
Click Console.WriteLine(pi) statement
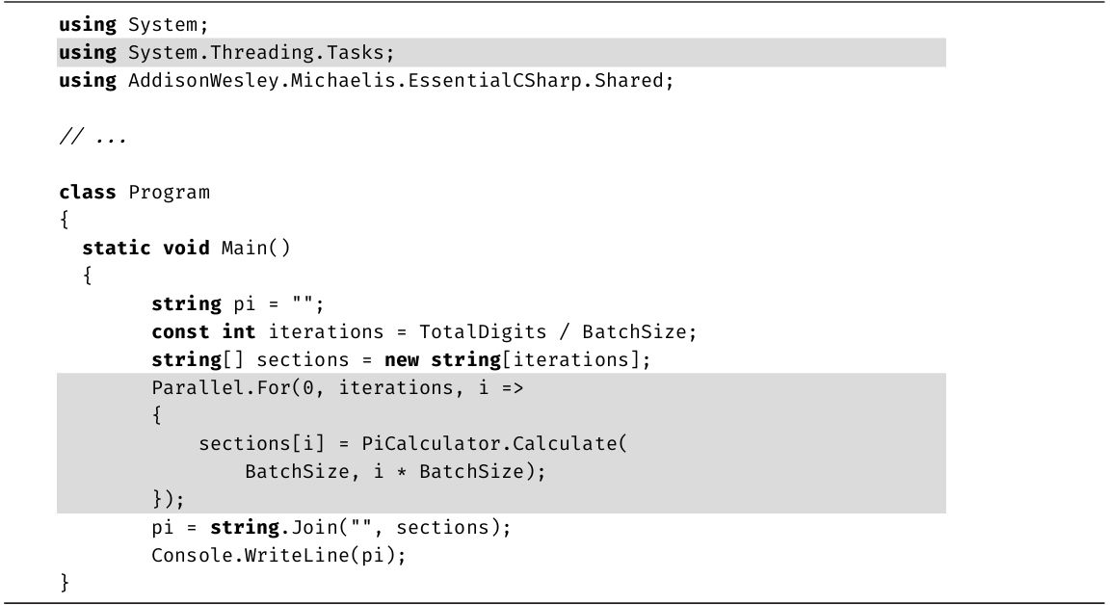click(x=278, y=555)
